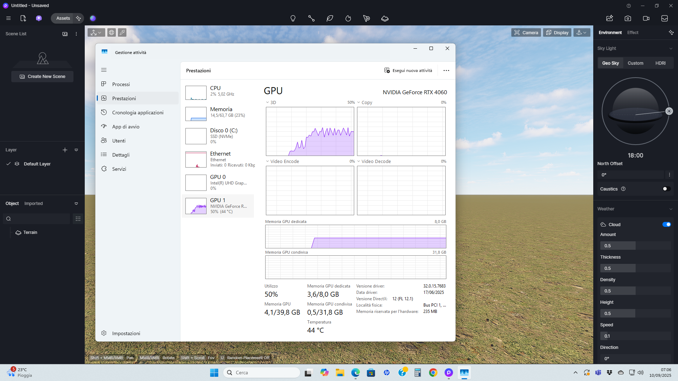The width and height of the screenshot is (678, 381).
Task: Open Scene List more options dots
Action: [76, 34]
